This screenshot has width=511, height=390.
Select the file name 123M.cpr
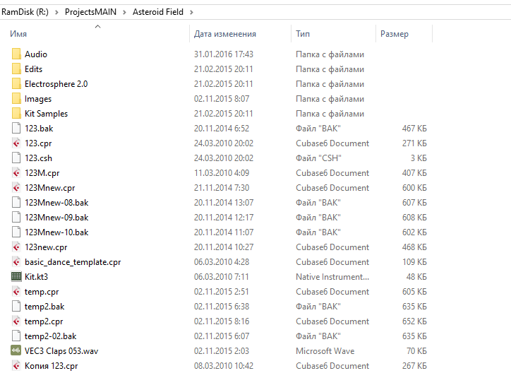tap(42, 173)
